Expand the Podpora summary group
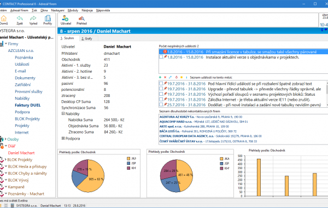Viewport: 328px width, 208px height. [x=63, y=138]
